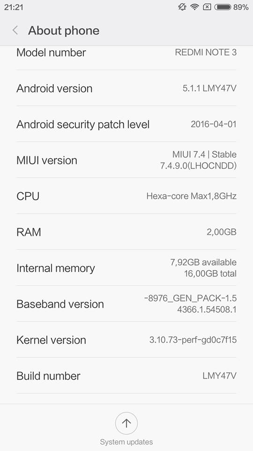The width and height of the screenshot is (253, 451).
Task: Open the Internal memory entry
Action: [126, 268]
